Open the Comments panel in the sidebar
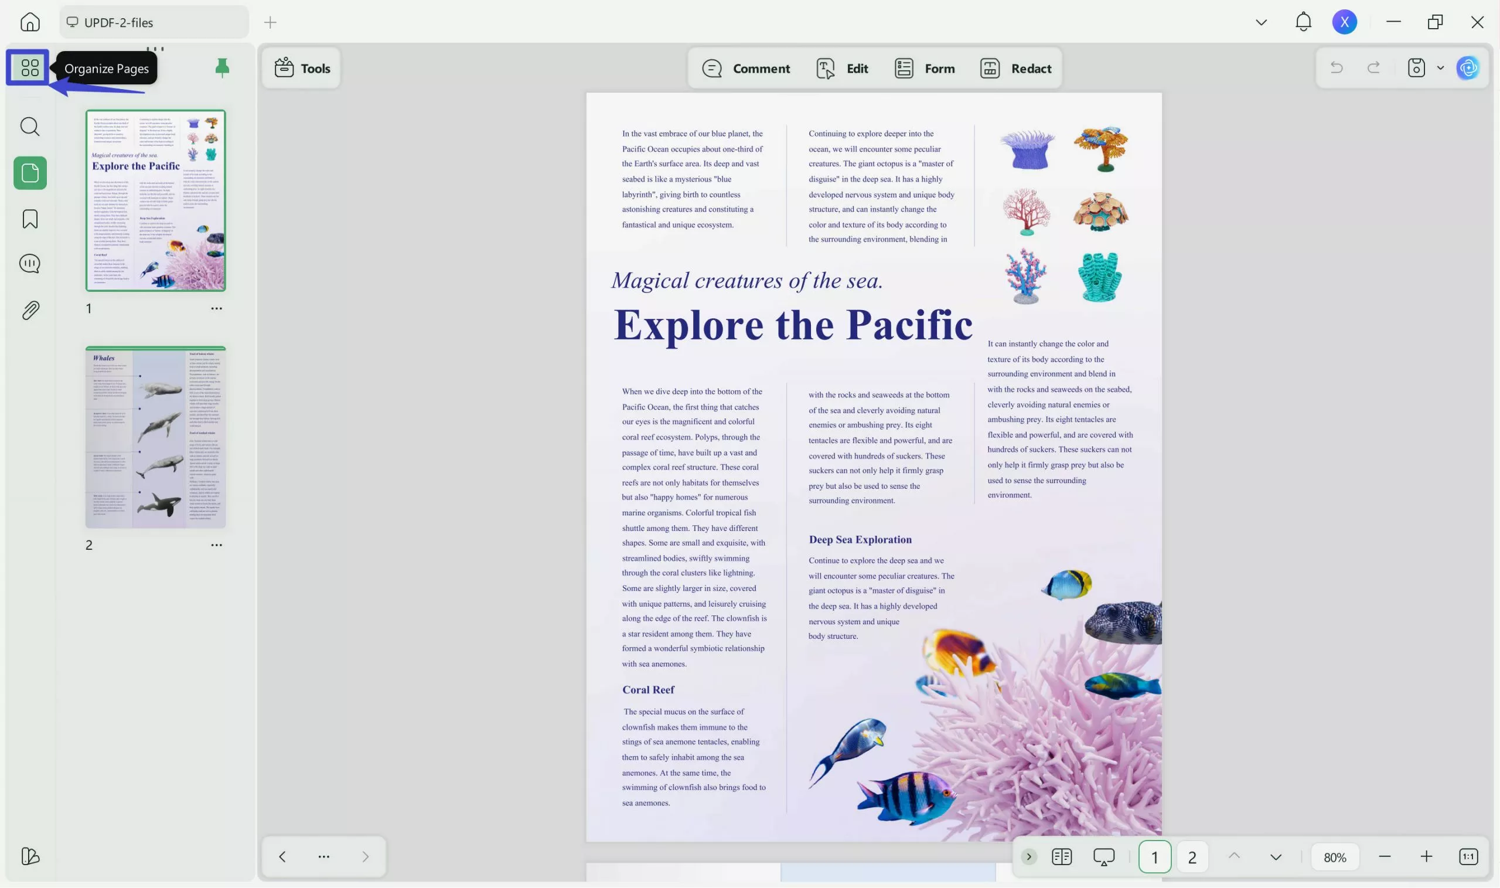Screen dimensions: 1500x888 pyautogui.click(x=29, y=263)
